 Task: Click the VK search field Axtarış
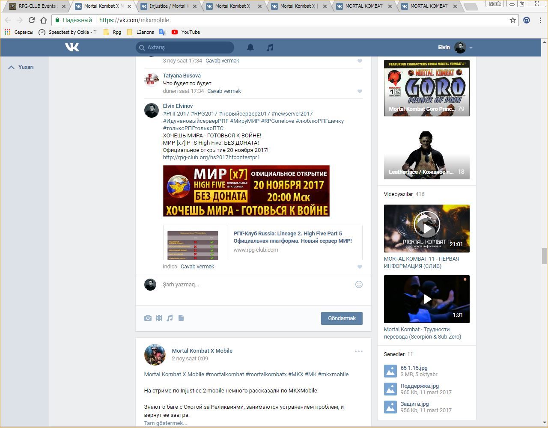pyautogui.click(x=185, y=48)
